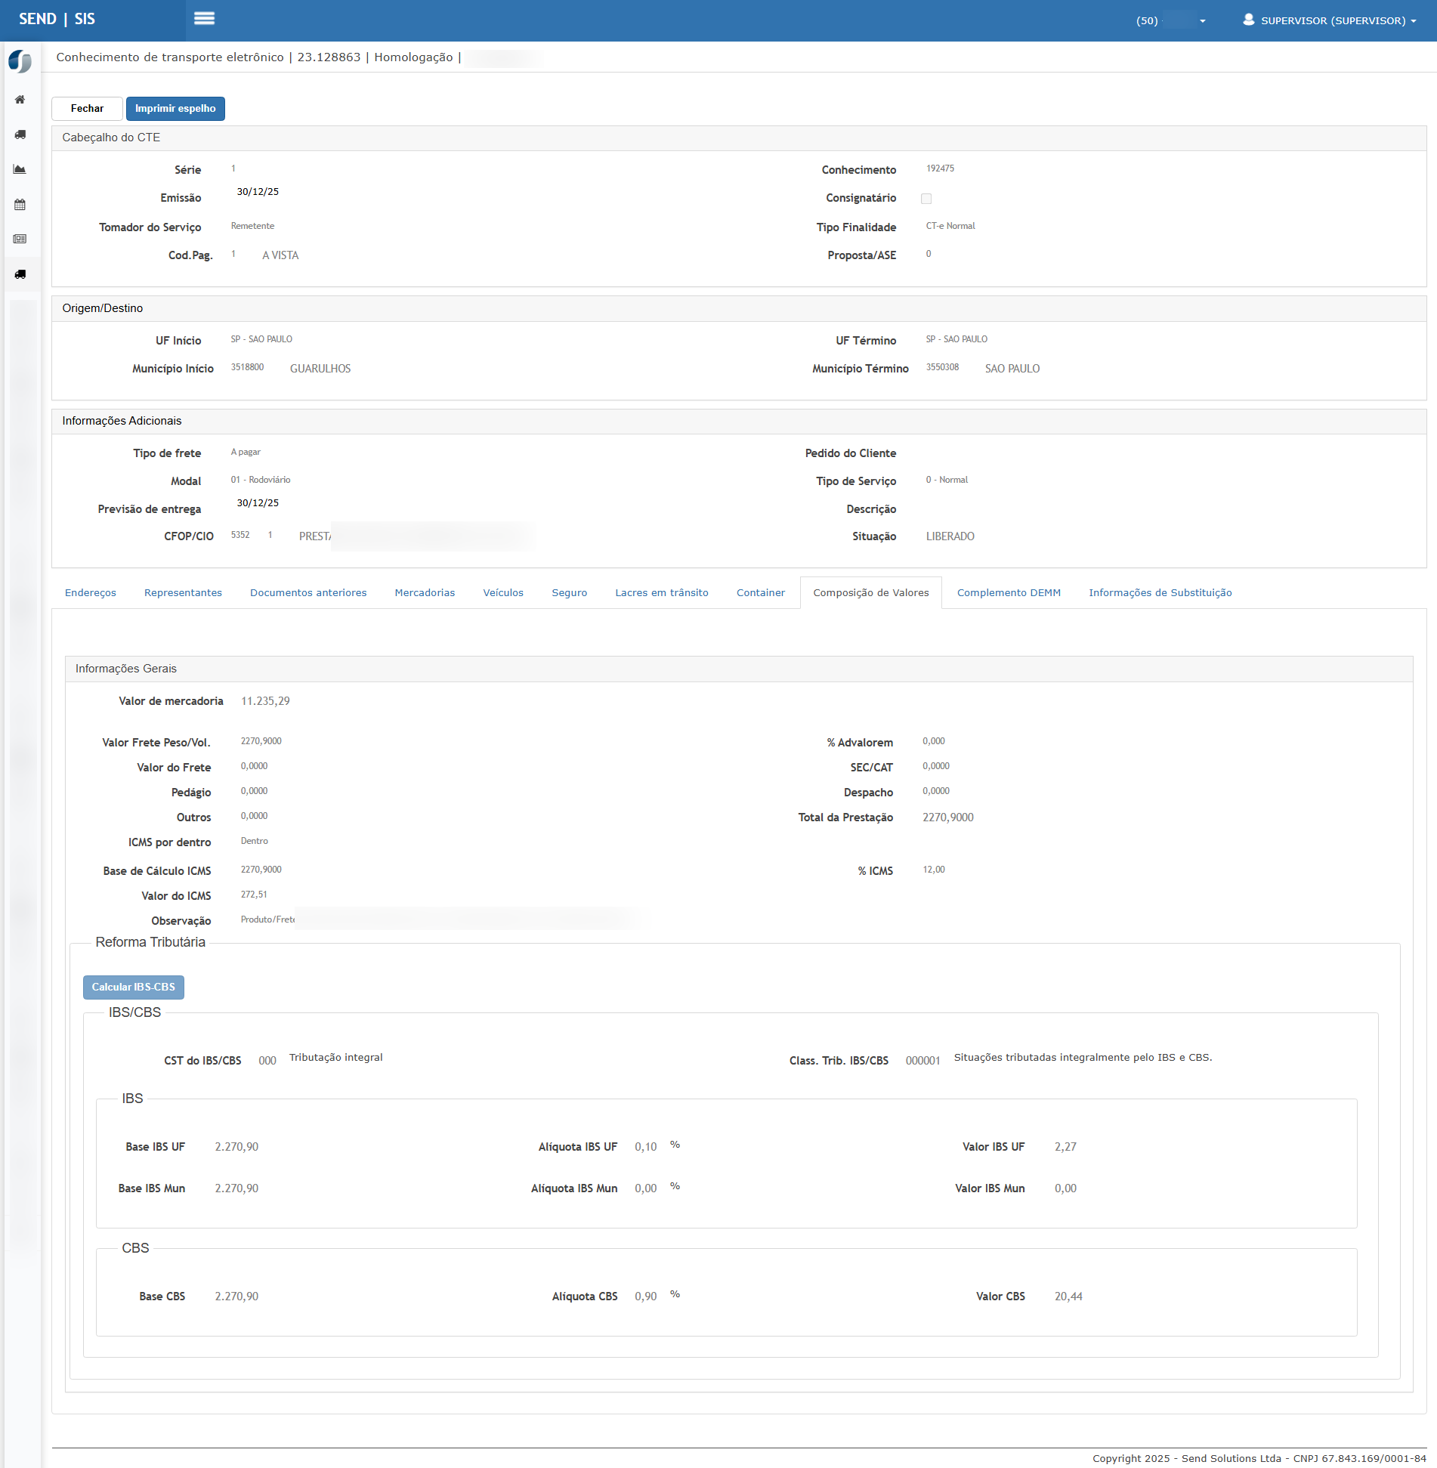Switch to the Mercadorias tab
Viewport: 1437px width, 1468px height.
tap(425, 593)
